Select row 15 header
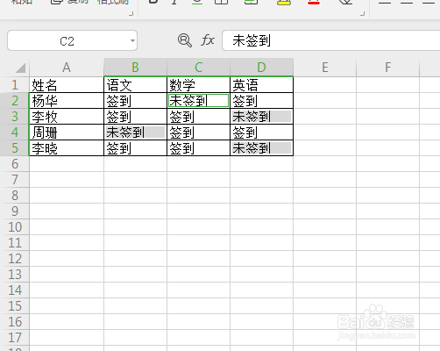 (x=15, y=306)
